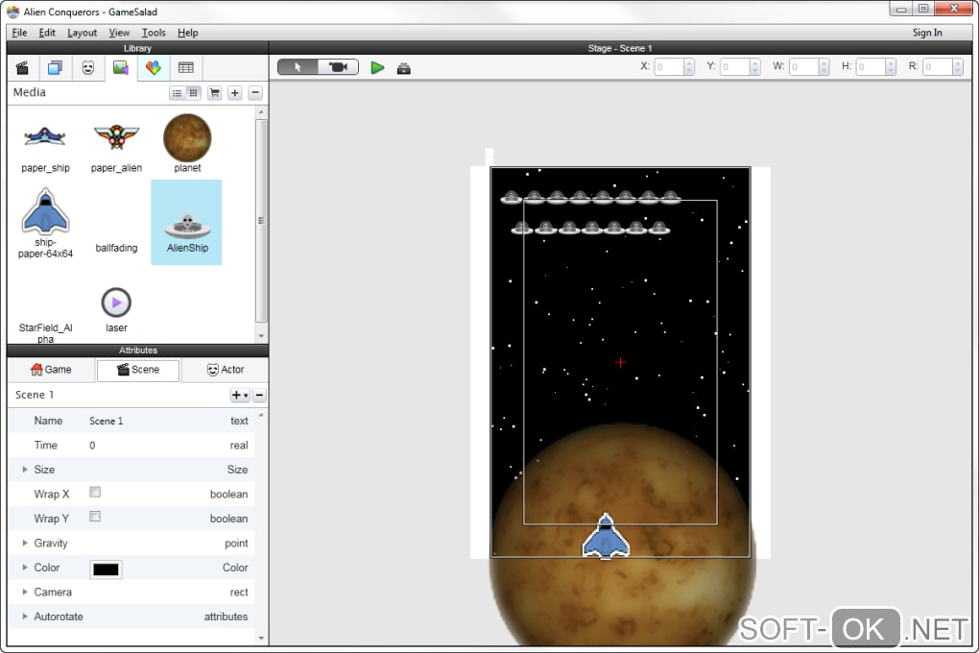Click the Sign In link
The image size is (979, 653).
pyautogui.click(x=927, y=33)
